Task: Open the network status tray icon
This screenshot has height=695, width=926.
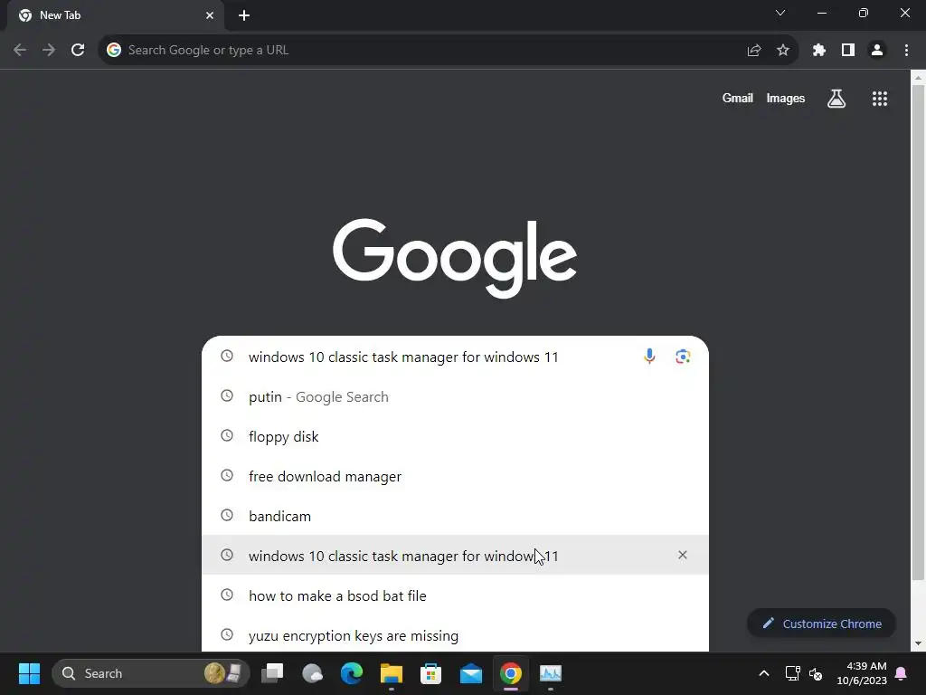Action: tap(792, 673)
